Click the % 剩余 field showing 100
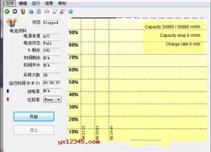The image size is (211, 152). (x=52, y=51)
